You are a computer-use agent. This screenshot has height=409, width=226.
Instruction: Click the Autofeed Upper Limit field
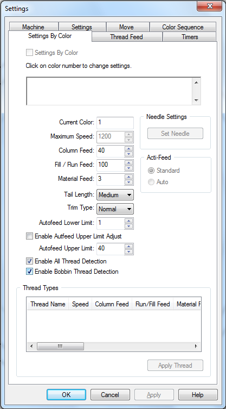point(111,249)
